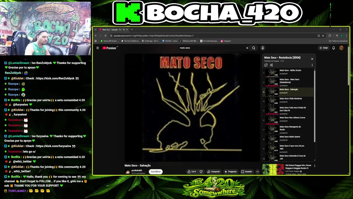The height and width of the screenshot is (199, 353).
Task: Go to YouTube Premium home logo
Action: click(x=109, y=48)
